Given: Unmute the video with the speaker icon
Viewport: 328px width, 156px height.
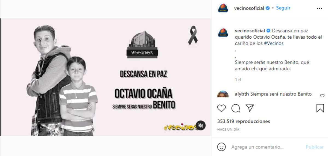Looking at the screenshot, I should coord(201,125).
